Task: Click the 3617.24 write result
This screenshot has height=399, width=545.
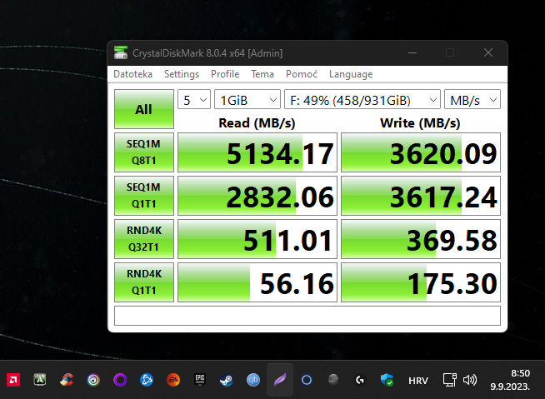Action: [421, 196]
